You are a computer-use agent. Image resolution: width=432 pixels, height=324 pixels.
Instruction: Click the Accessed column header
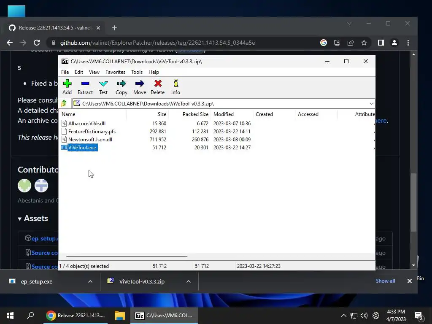pos(316,114)
